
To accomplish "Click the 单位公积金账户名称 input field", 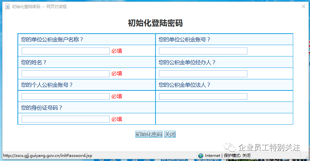I will pos(66,51).
